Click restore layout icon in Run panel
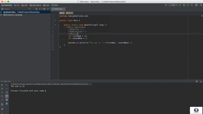Viewport: 203px width, 114px height. (2, 104)
